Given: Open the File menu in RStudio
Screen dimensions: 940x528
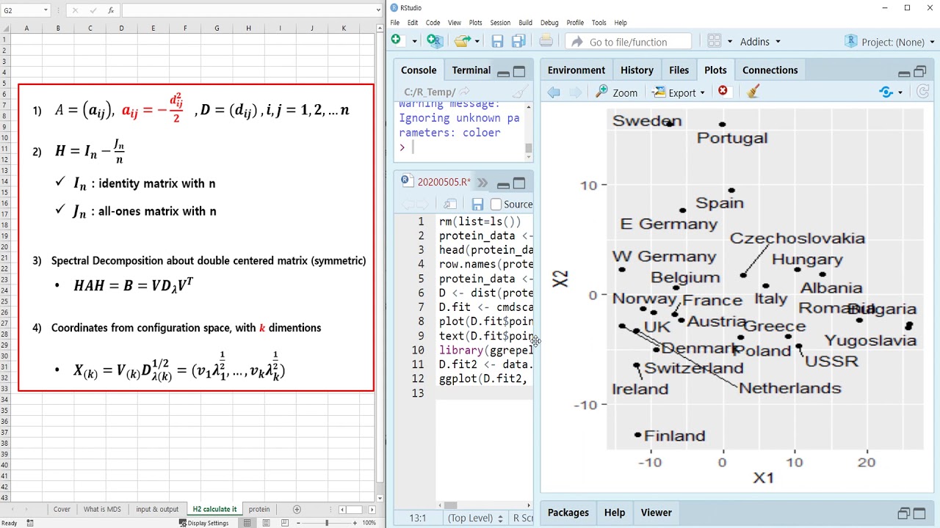Looking at the screenshot, I should [395, 23].
